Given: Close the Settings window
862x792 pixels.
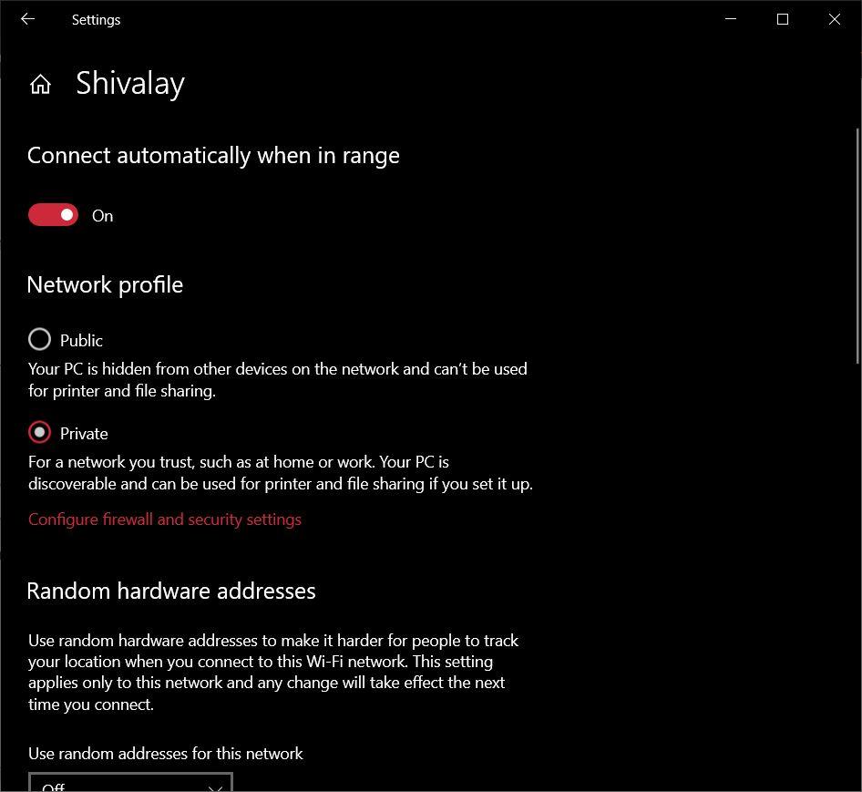Looking at the screenshot, I should pyautogui.click(x=834, y=19).
